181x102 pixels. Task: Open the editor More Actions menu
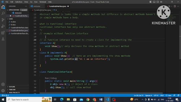(x=178, y=6)
